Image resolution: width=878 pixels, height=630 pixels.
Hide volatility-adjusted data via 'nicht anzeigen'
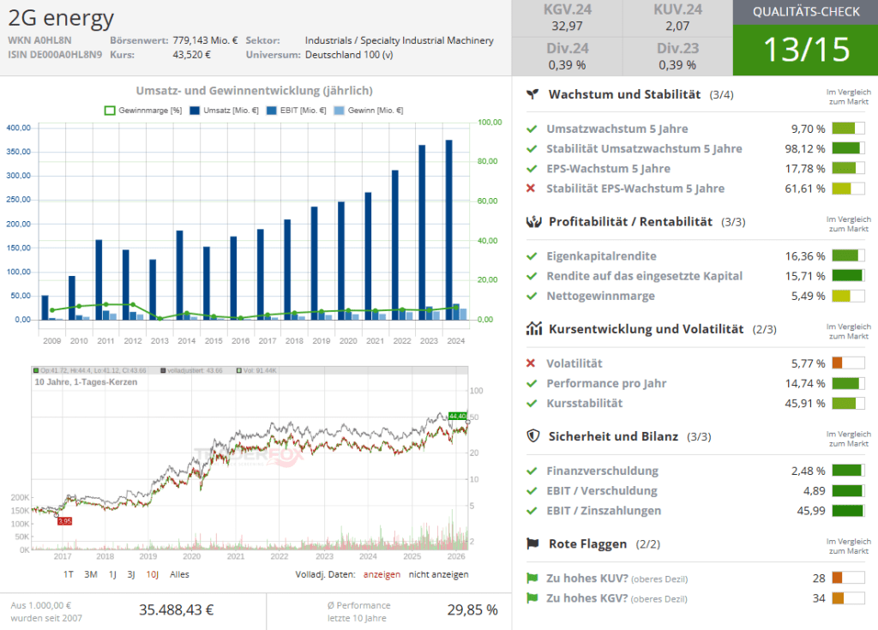(438, 574)
